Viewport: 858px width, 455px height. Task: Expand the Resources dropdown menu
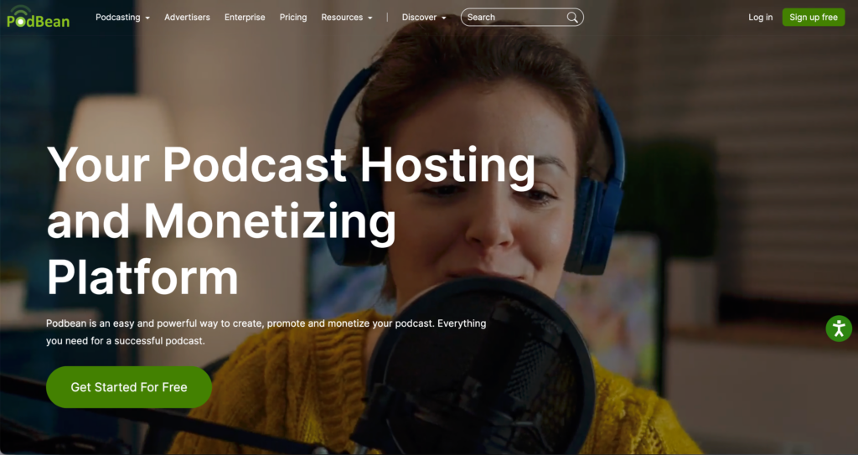point(347,18)
